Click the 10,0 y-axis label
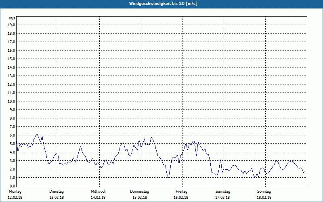Viewport: 323px width, 202px height. point(11,101)
